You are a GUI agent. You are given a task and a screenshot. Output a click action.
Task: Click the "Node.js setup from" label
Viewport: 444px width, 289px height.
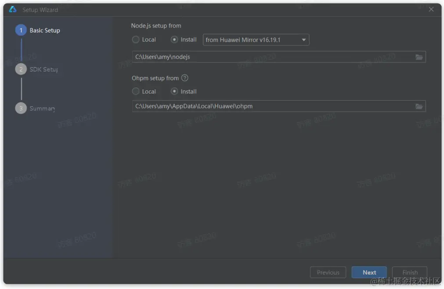(156, 26)
